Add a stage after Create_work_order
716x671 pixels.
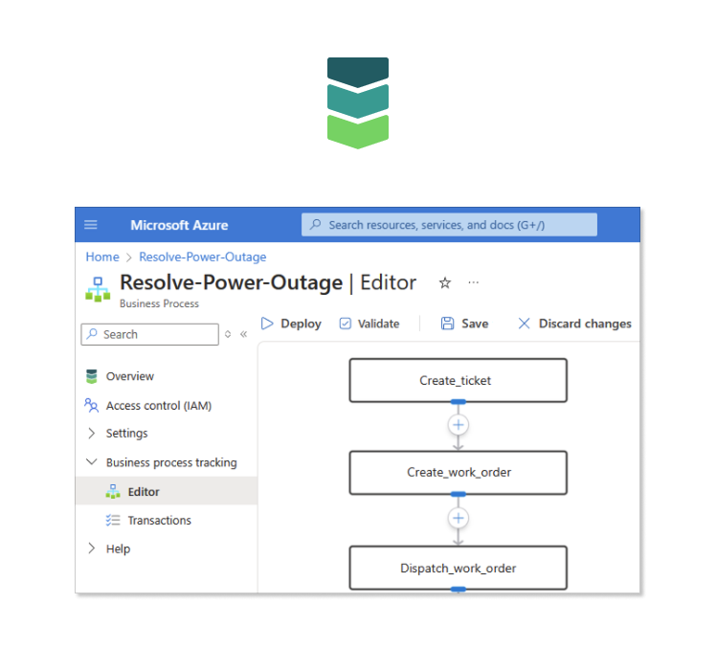458,518
